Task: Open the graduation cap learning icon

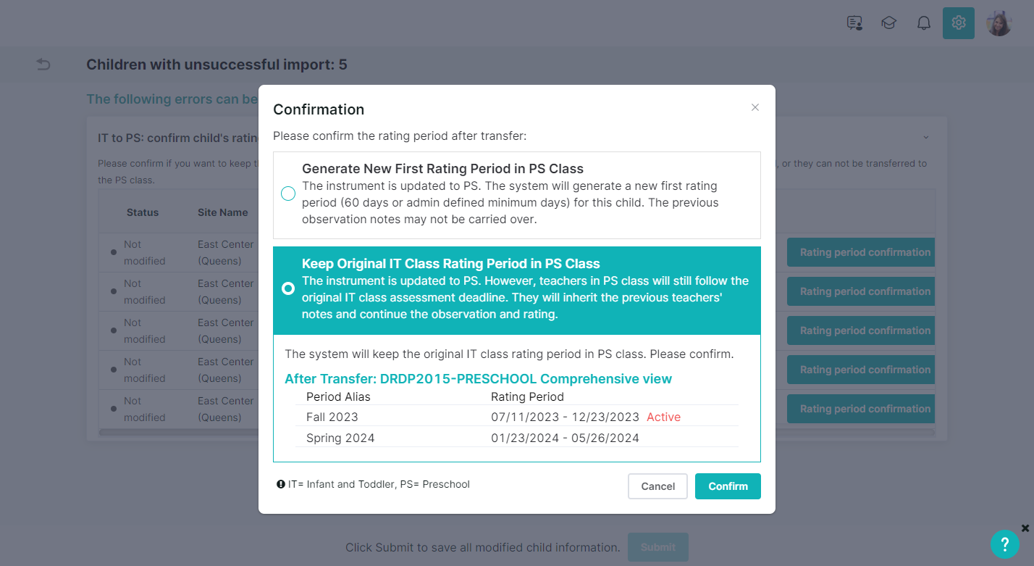Action: click(889, 23)
